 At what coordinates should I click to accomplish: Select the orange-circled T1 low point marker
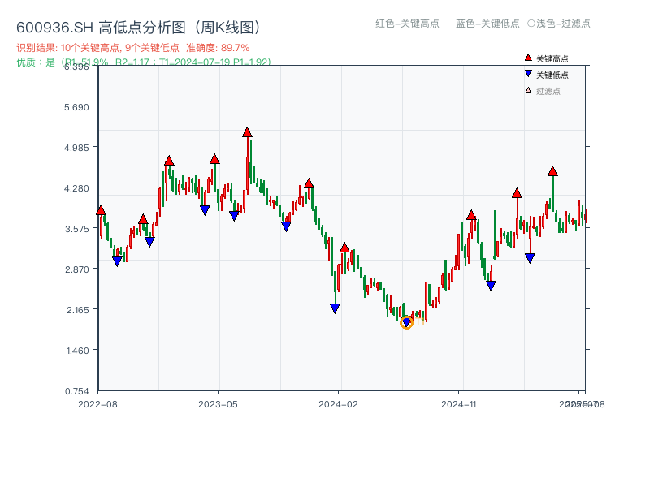click(407, 321)
